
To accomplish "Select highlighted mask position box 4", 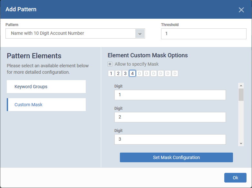I will (x=132, y=73).
